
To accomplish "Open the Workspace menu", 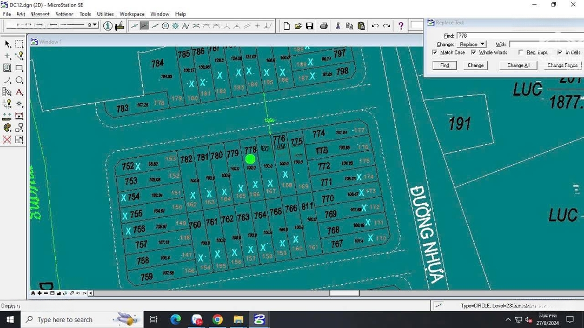I will point(132,14).
